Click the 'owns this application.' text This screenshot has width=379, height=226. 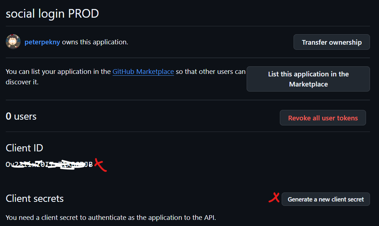95,42
